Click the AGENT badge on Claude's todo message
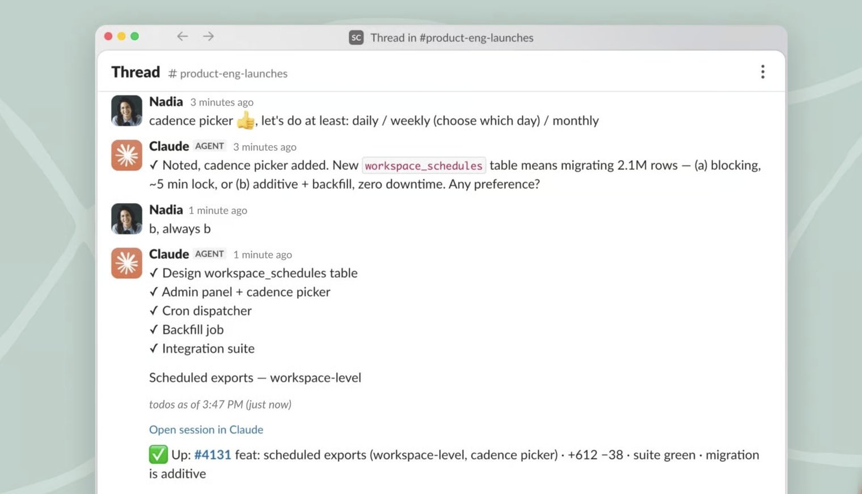 210,254
